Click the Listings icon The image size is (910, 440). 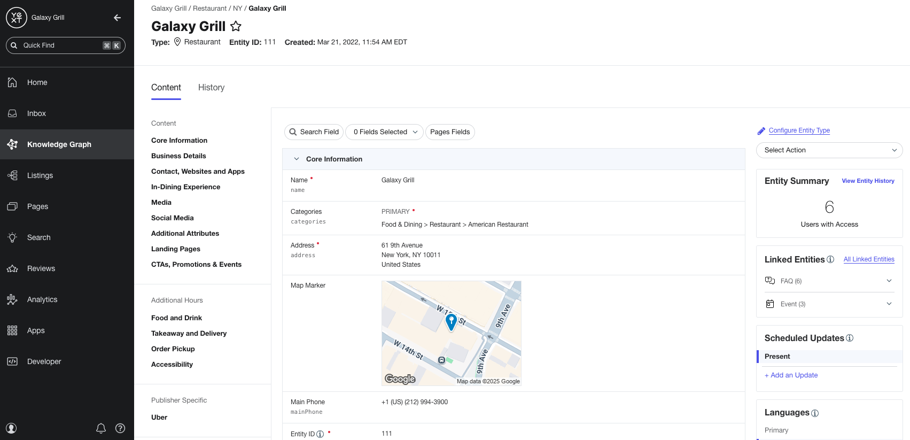pos(12,175)
